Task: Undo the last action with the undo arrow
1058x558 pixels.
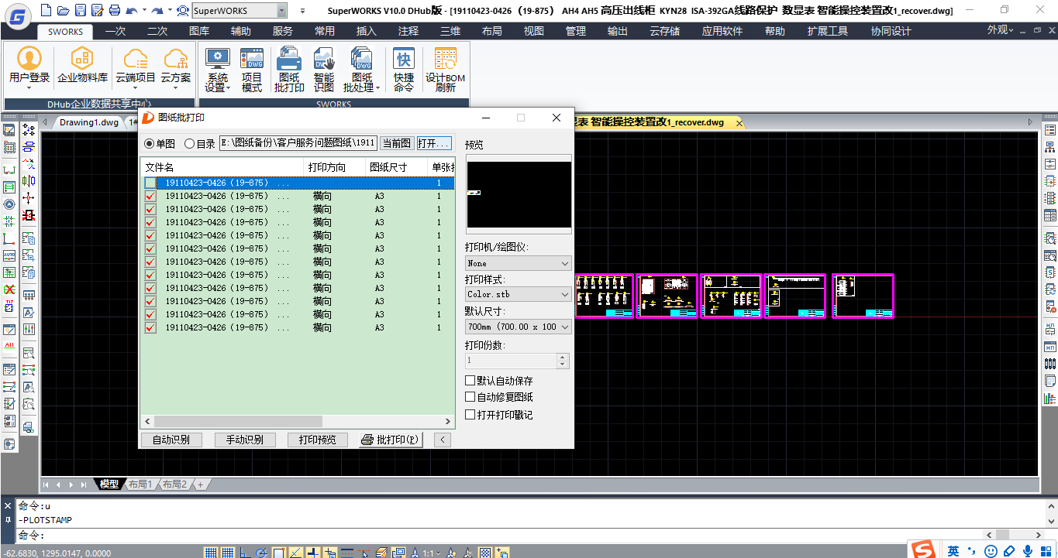Action: pyautogui.click(x=132, y=10)
